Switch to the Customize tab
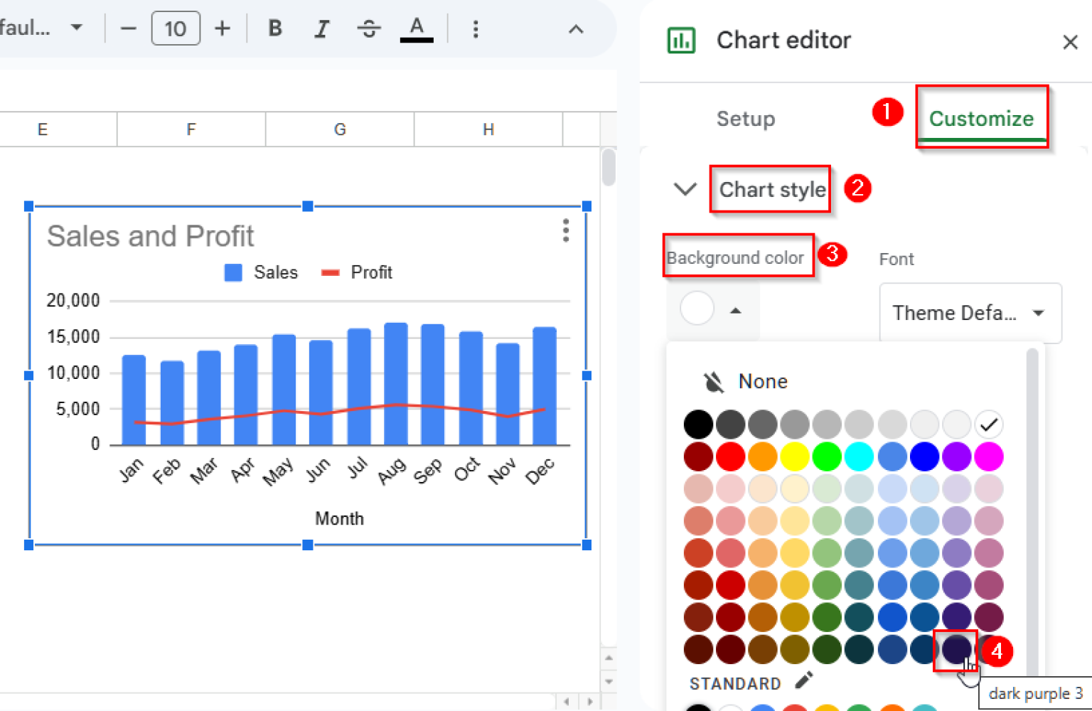Screen dimensions: 1092x711 tap(982, 119)
